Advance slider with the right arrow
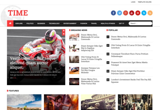Image resolution: width=160 pixels, height=110 pixels. click(63, 31)
